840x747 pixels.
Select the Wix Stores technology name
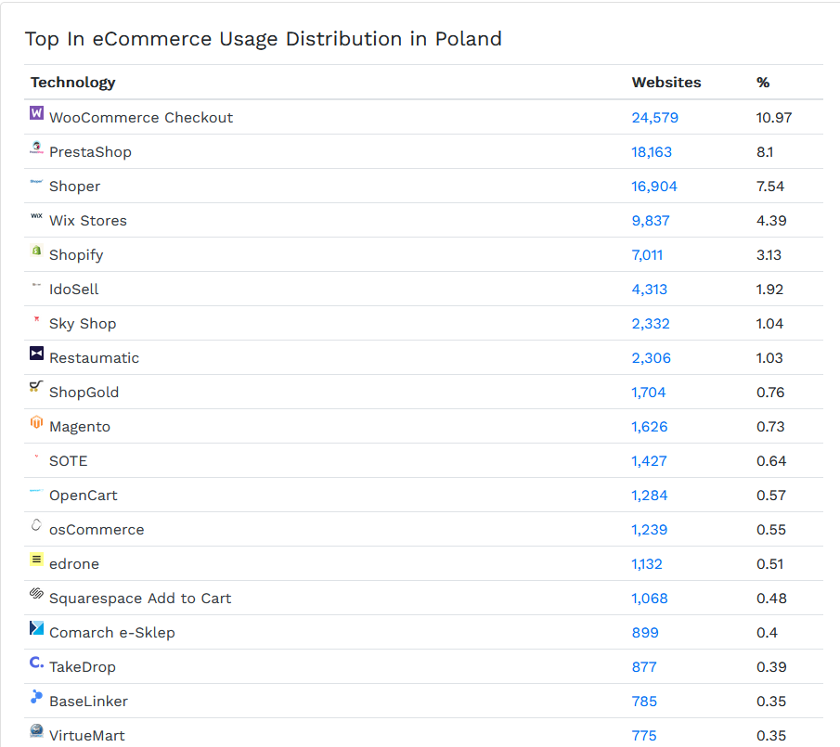pos(88,221)
